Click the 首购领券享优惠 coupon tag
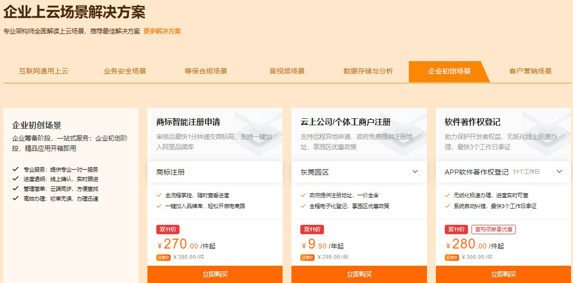This screenshot has width=573, height=283. [x=493, y=229]
